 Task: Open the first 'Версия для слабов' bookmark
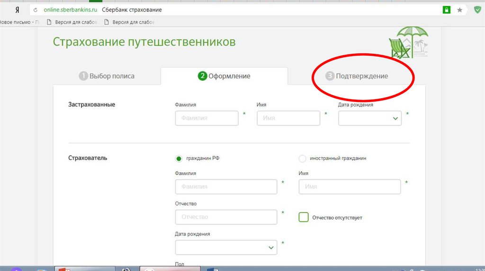tap(73, 22)
